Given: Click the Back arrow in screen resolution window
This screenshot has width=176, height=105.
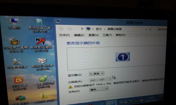Looking at the screenshot, I should click(61, 29).
